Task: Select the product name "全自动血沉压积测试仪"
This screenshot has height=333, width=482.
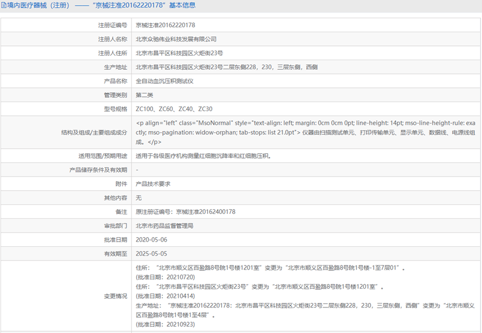Action: click(x=165, y=81)
